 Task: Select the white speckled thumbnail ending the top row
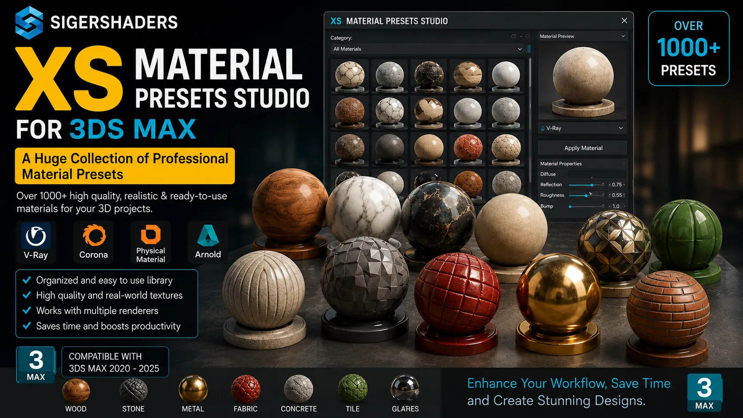coord(506,76)
